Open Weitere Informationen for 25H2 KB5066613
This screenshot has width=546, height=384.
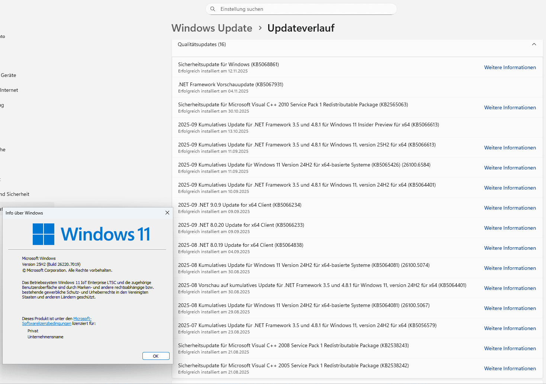click(510, 148)
